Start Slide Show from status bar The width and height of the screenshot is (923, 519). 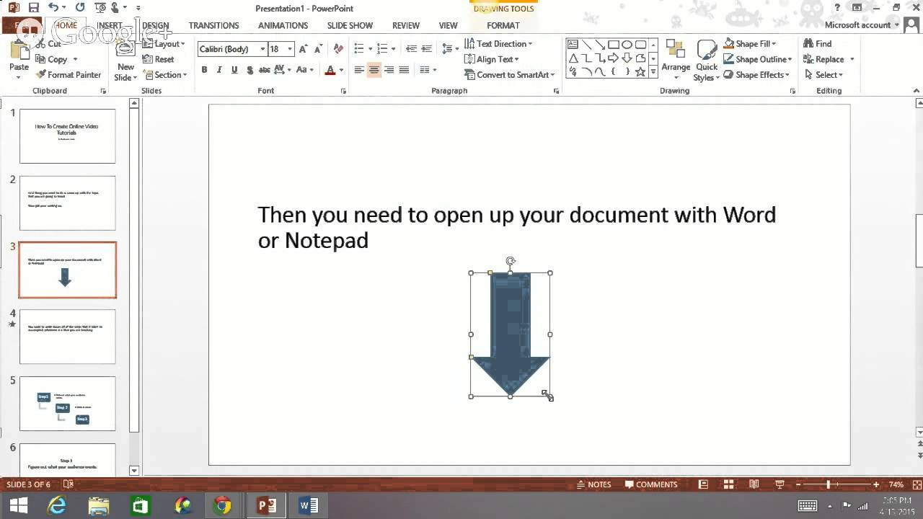780,484
